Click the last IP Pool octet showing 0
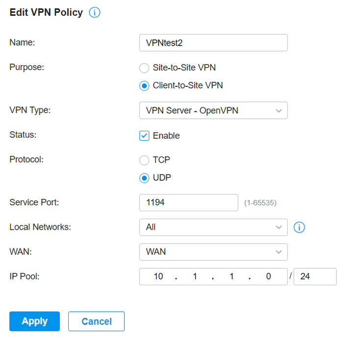The width and height of the screenshot is (348, 345). 268,276
